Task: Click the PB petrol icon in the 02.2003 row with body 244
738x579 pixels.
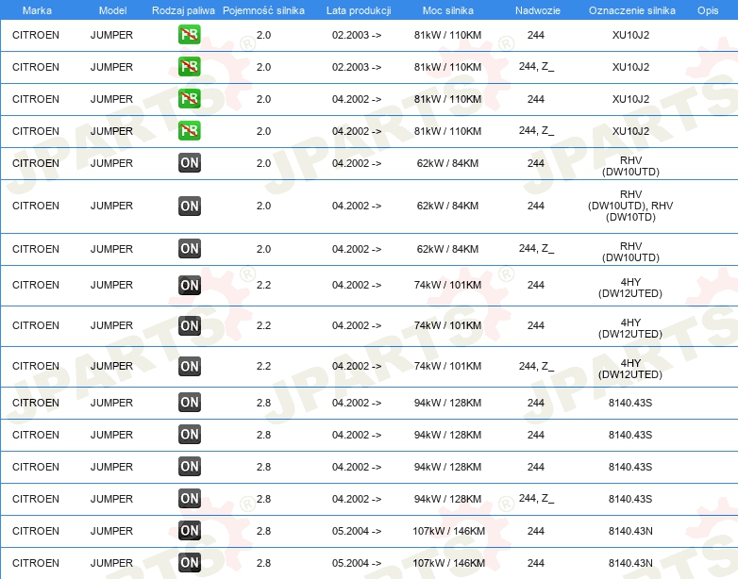Action: pyautogui.click(x=189, y=35)
